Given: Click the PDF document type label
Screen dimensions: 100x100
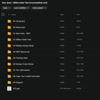Looking at the screenshot, I should pyautogui.click(x=65, y=88).
